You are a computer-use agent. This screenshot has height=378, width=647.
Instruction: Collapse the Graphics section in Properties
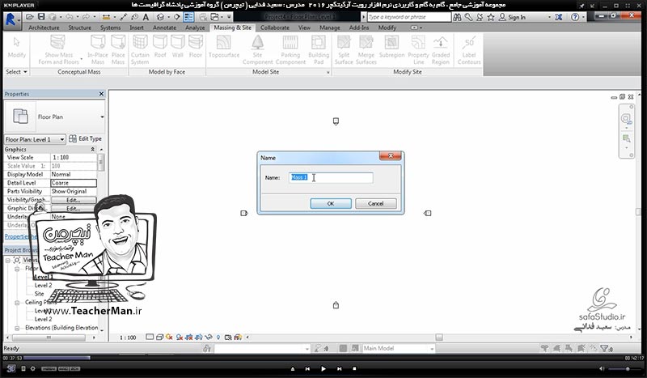tap(92, 149)
